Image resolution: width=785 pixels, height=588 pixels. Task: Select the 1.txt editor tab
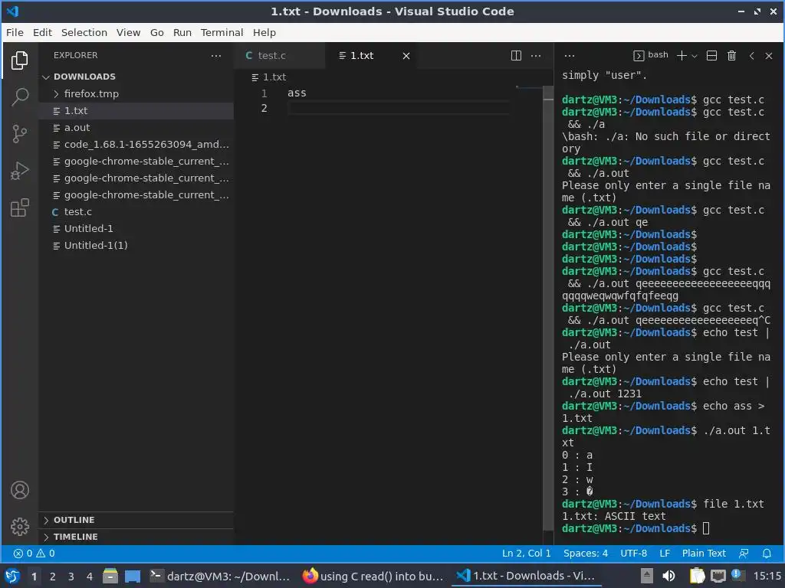(362, 55)
